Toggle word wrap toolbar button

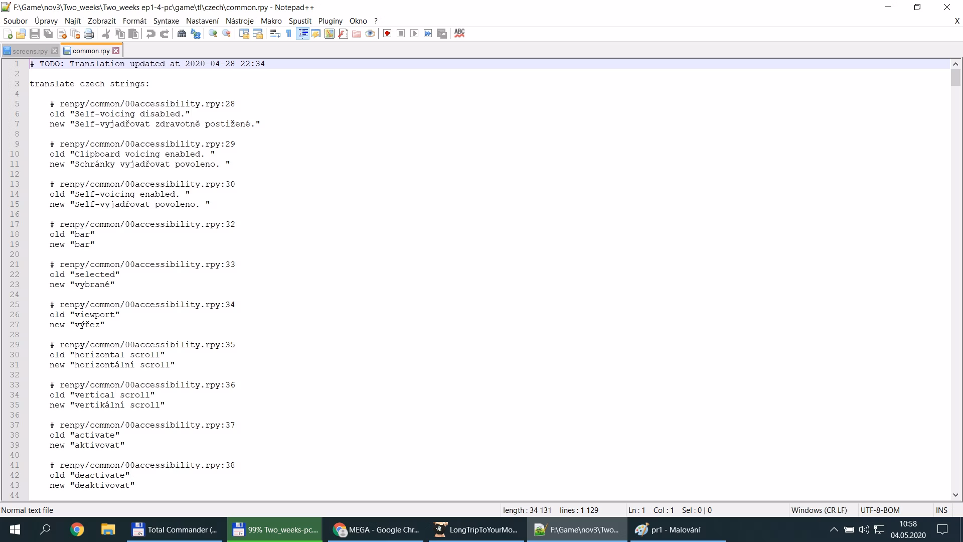tap(275, 34)
